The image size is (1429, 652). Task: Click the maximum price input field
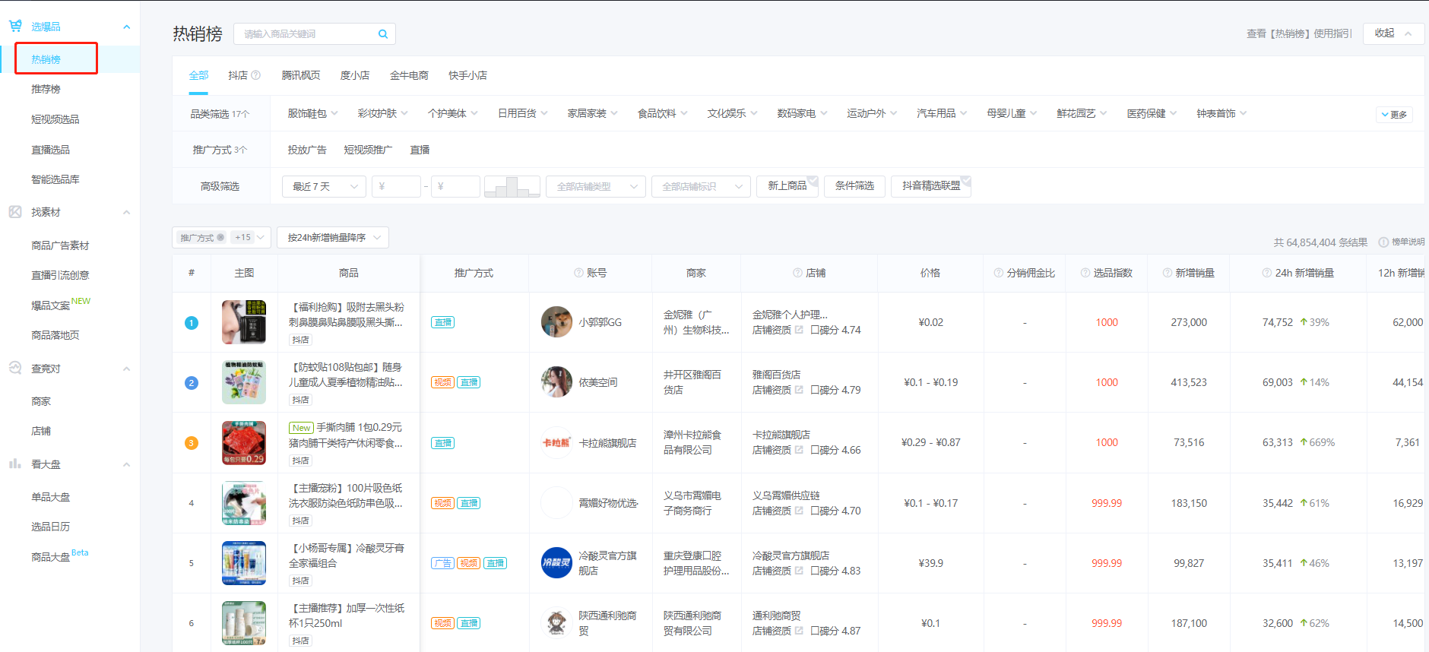point(455,186)
